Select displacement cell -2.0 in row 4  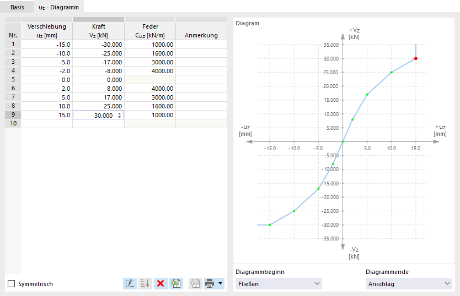pyautogui.click(x=47, y=71)
